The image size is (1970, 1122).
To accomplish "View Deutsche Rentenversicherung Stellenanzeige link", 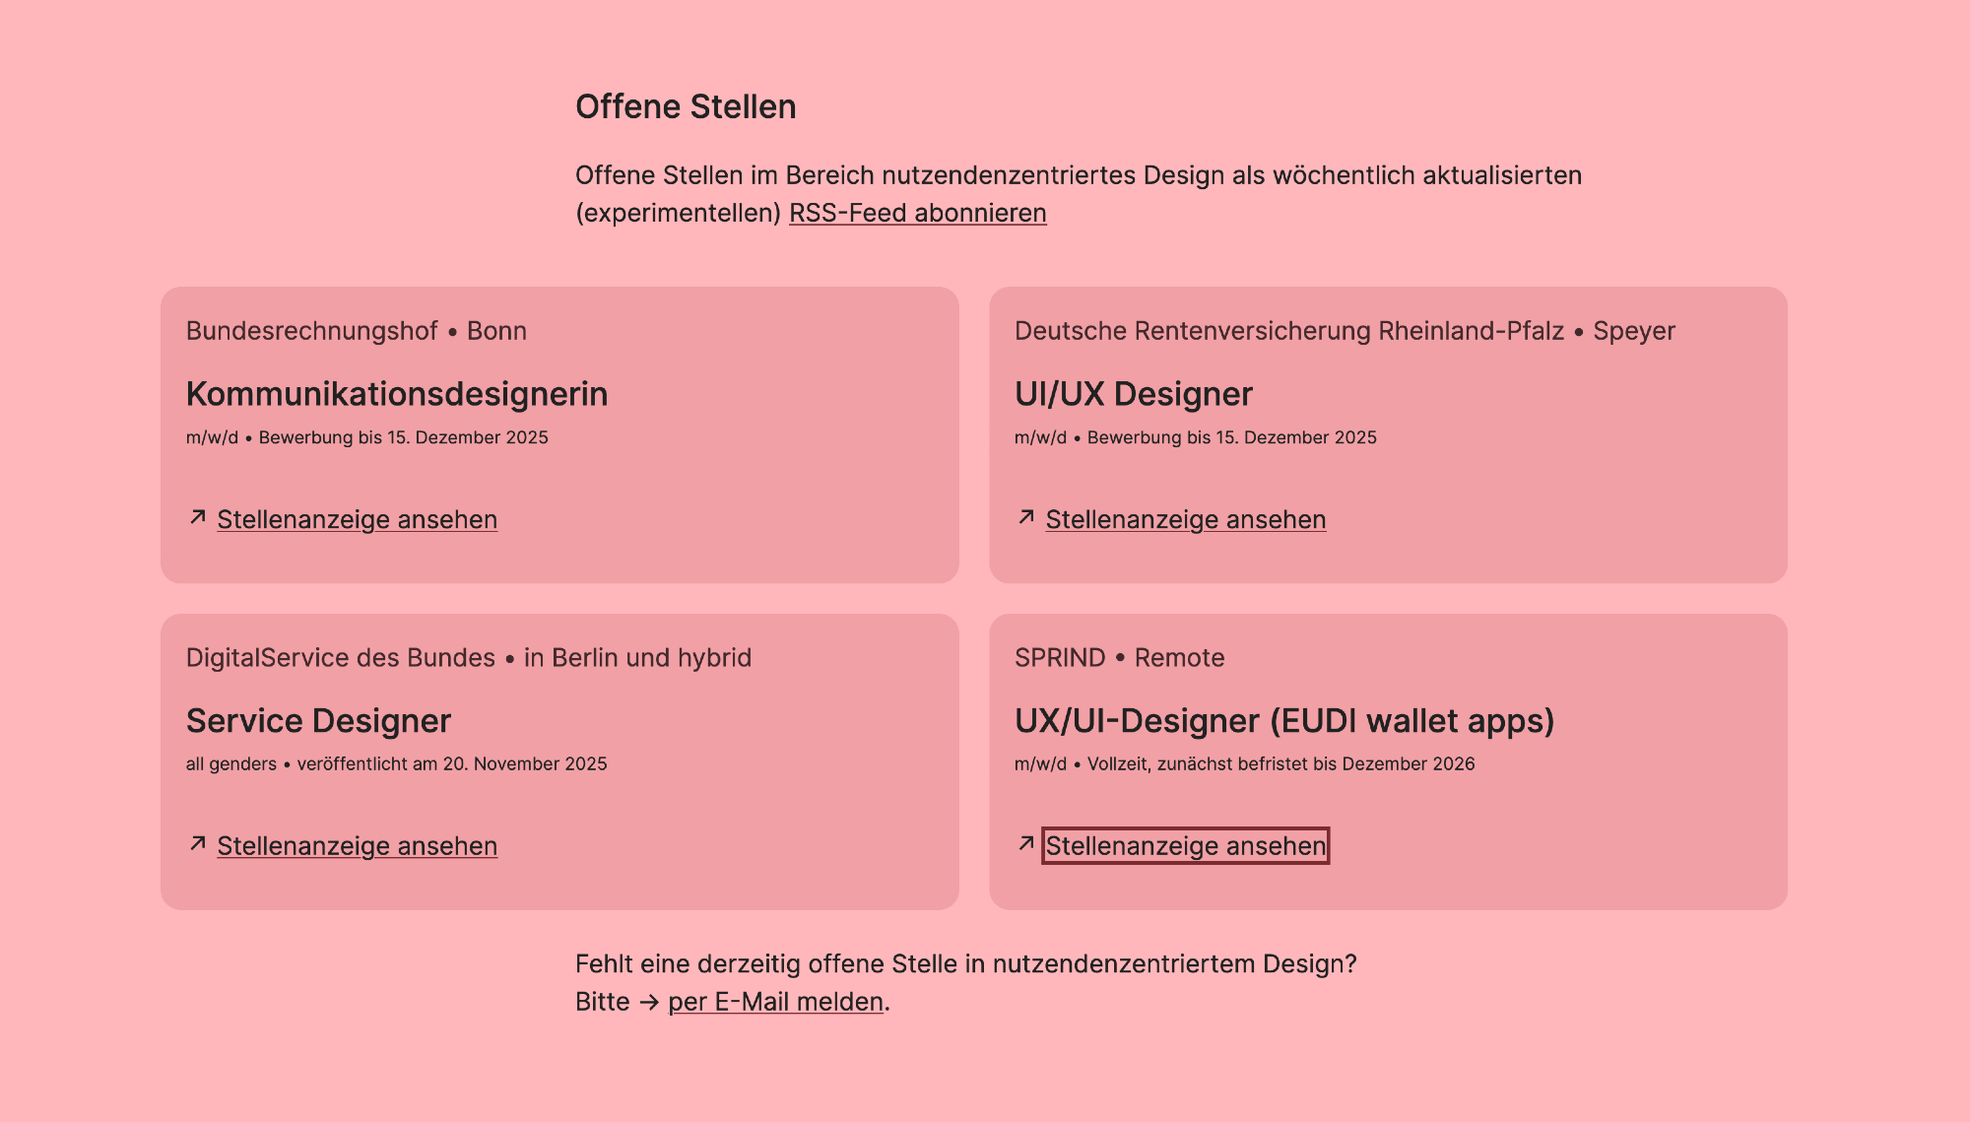I will coord(1185,519).
